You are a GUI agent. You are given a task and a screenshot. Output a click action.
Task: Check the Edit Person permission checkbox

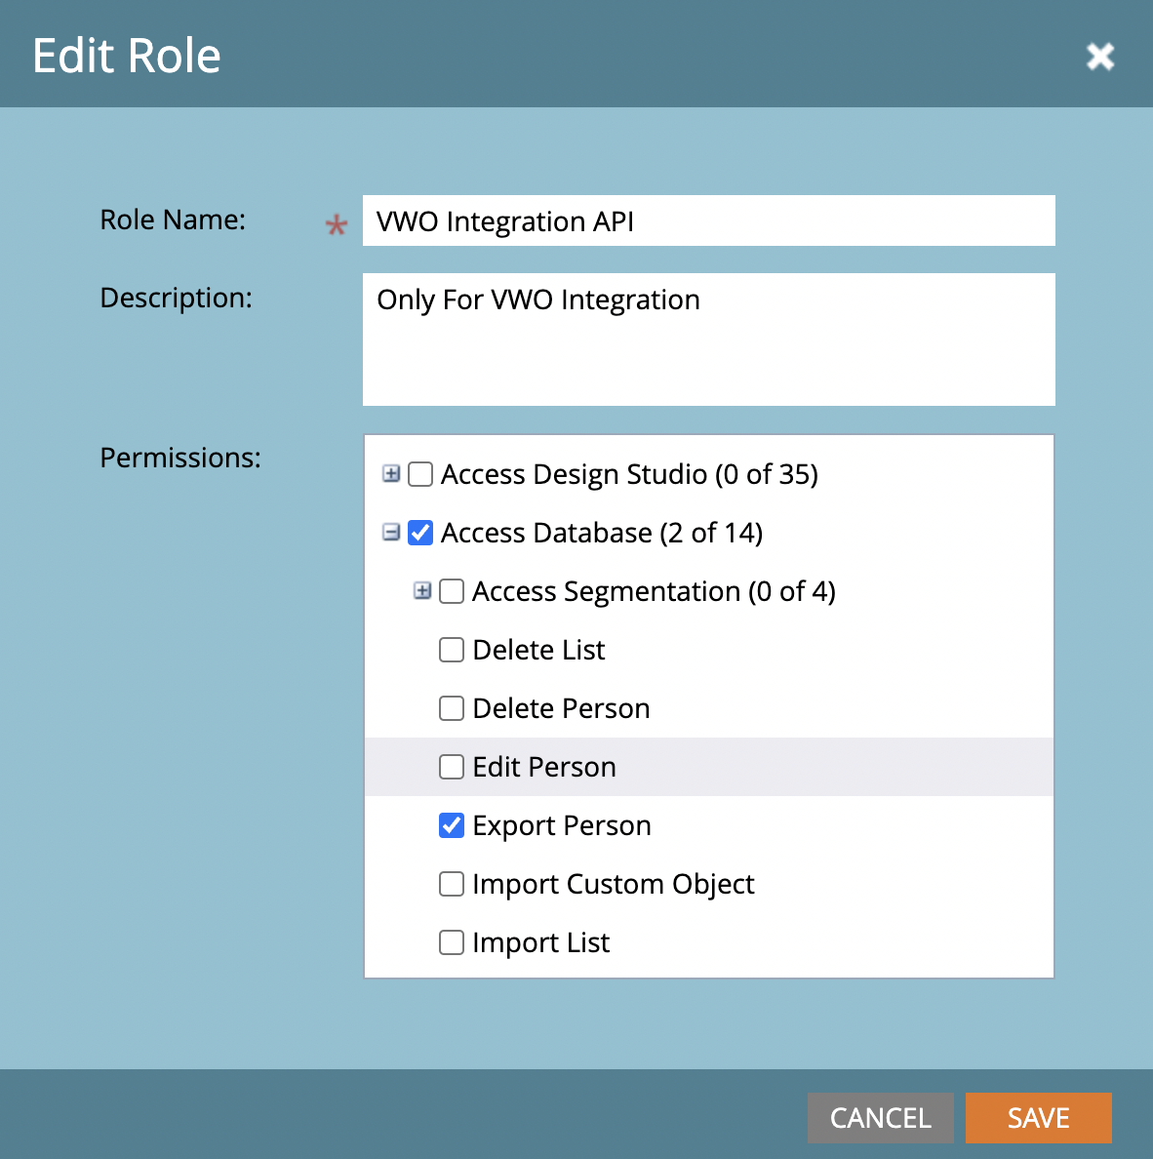452,767
